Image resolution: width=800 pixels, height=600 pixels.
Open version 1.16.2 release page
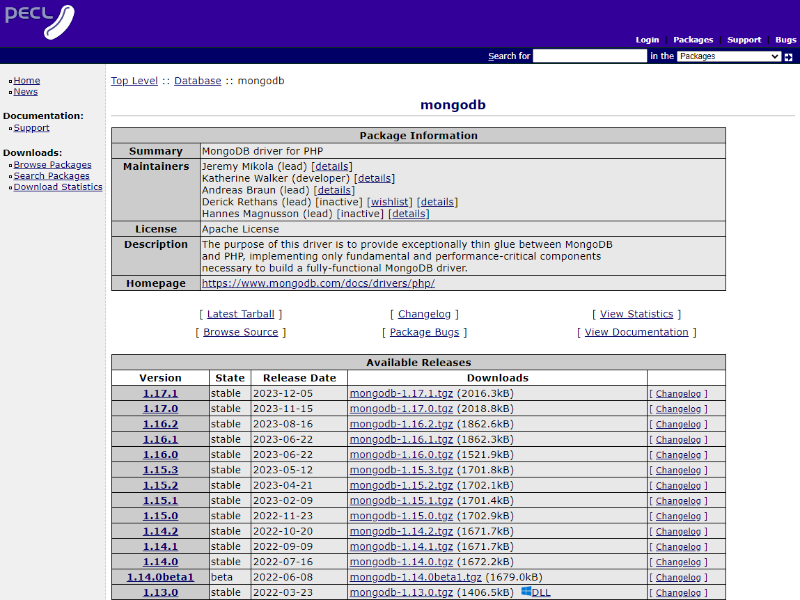point(160,424)
